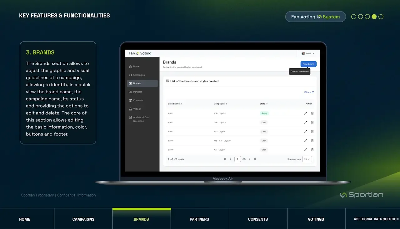Open the Partners tab in the bottom navigation
Image resolution: width=400 pixels, height=229 pixels.
(199, 219)
